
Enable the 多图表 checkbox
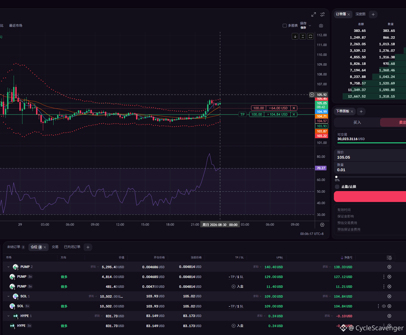(284, 26)
